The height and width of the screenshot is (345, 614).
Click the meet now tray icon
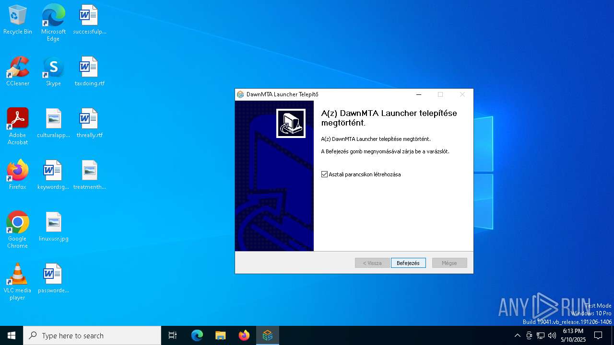tap(529, 335)
